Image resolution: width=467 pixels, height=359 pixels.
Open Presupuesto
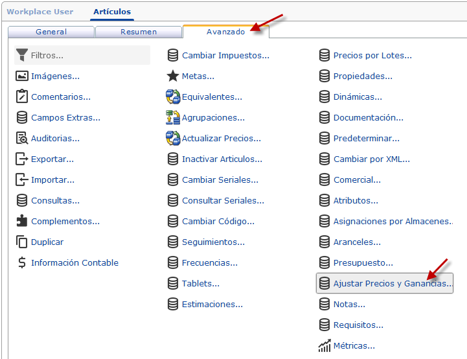[363, 263]
